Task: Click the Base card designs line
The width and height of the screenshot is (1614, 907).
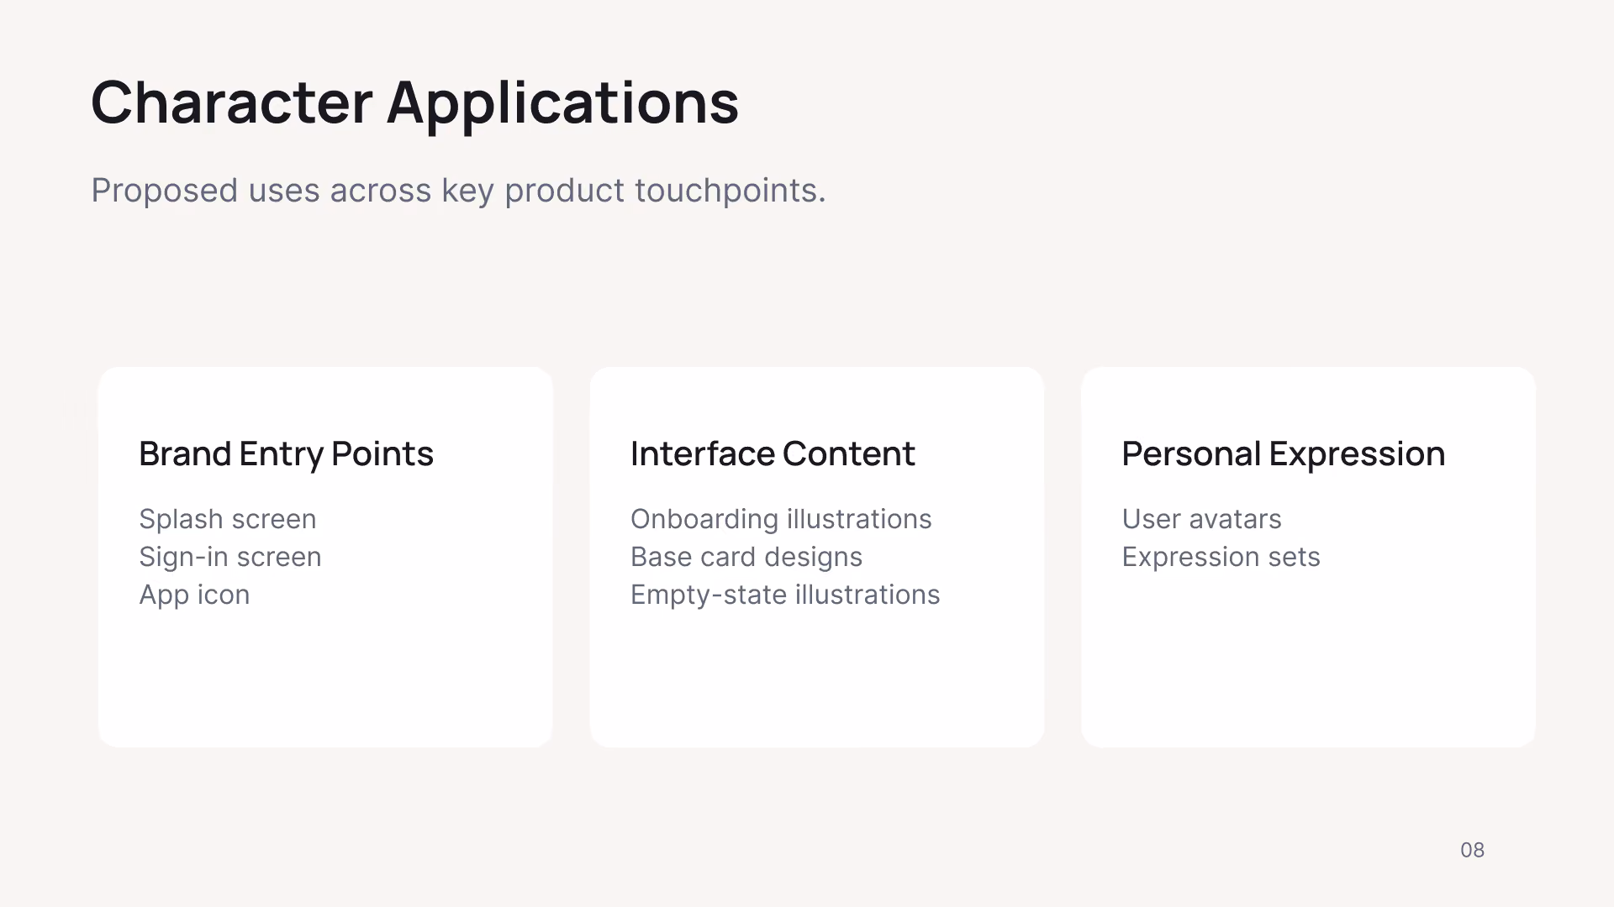Action: (746, 557)
